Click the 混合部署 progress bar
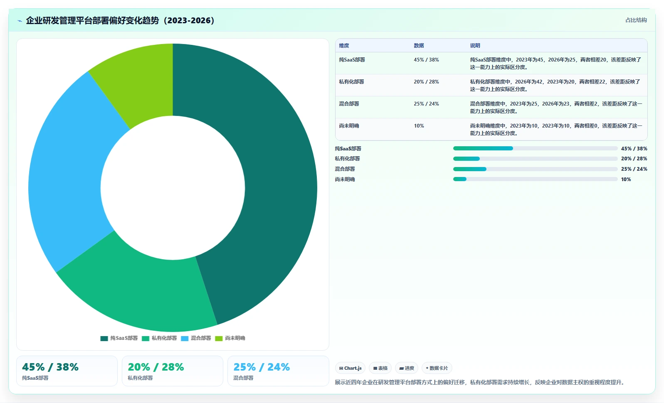This screenshot has height=403, width=664. click(x=535, y=169)
